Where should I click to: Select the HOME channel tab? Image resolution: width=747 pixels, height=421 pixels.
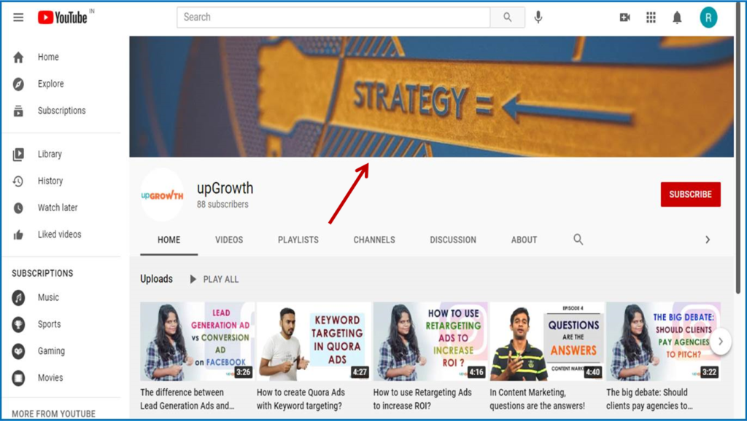click(169, 240)
